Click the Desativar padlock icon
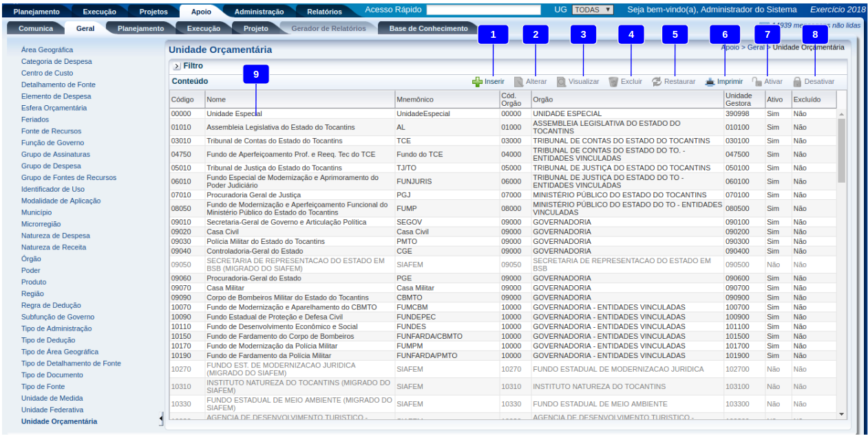The height and width of the screenshot is (435, 868). (x=797, y=82)
